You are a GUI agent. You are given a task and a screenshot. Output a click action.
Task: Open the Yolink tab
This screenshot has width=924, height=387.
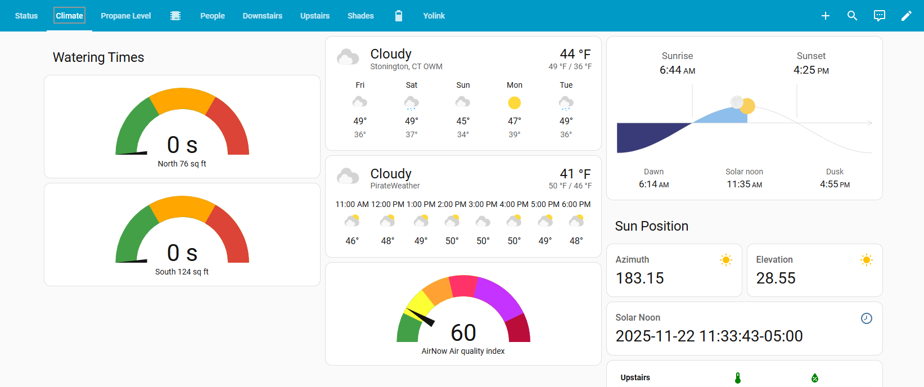click(434, 16)
